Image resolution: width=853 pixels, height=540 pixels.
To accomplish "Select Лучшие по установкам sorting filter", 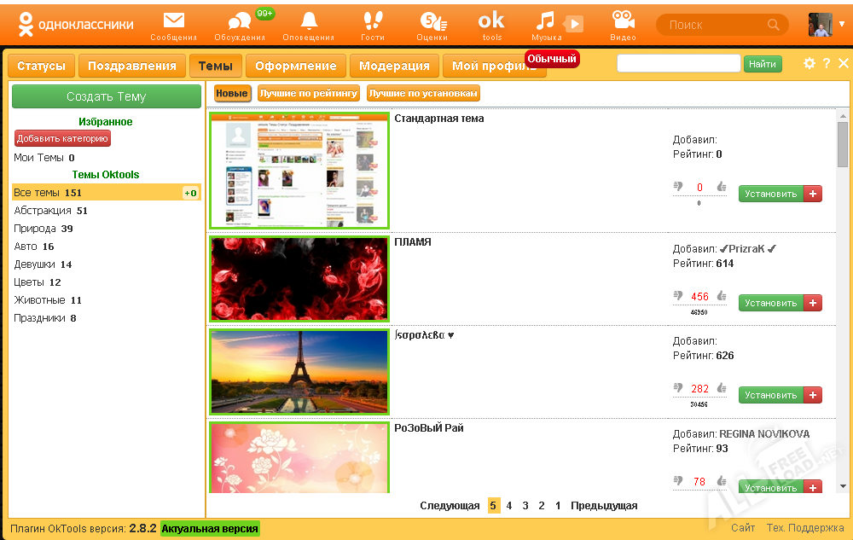I will 423,94.
